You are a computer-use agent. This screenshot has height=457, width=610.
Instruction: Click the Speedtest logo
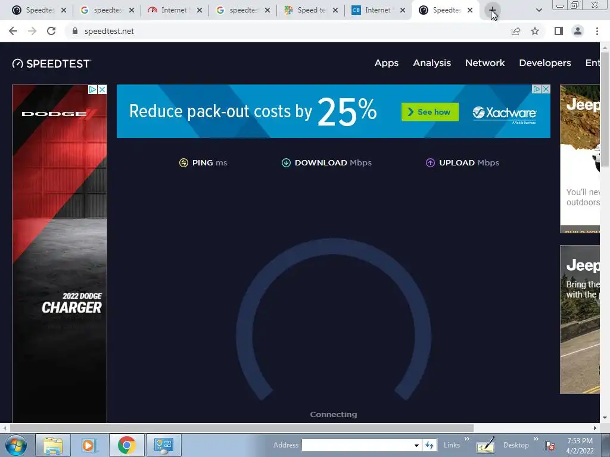point(51,64)
